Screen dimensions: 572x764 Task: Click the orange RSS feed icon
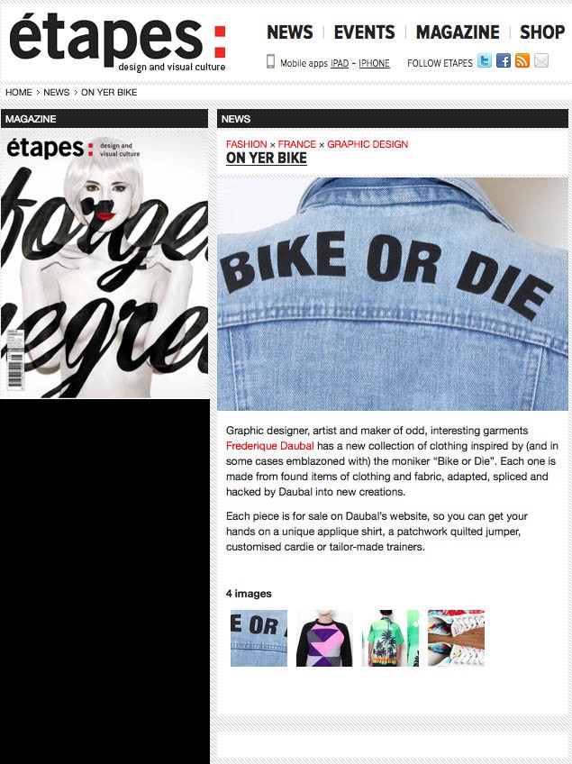[522, 61]
